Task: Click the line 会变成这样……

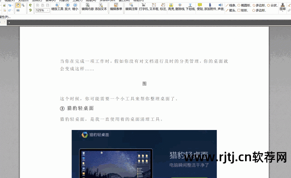Action: click(x=77, y=69)
